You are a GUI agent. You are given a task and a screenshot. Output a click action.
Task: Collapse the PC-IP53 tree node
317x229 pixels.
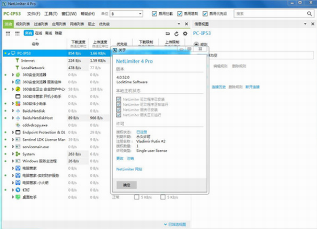[x=9, y=53]
